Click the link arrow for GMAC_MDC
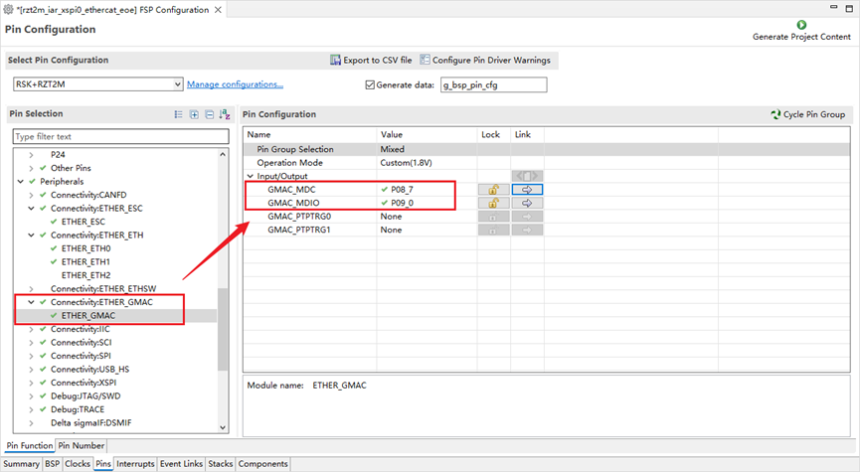 coord(526,189)
